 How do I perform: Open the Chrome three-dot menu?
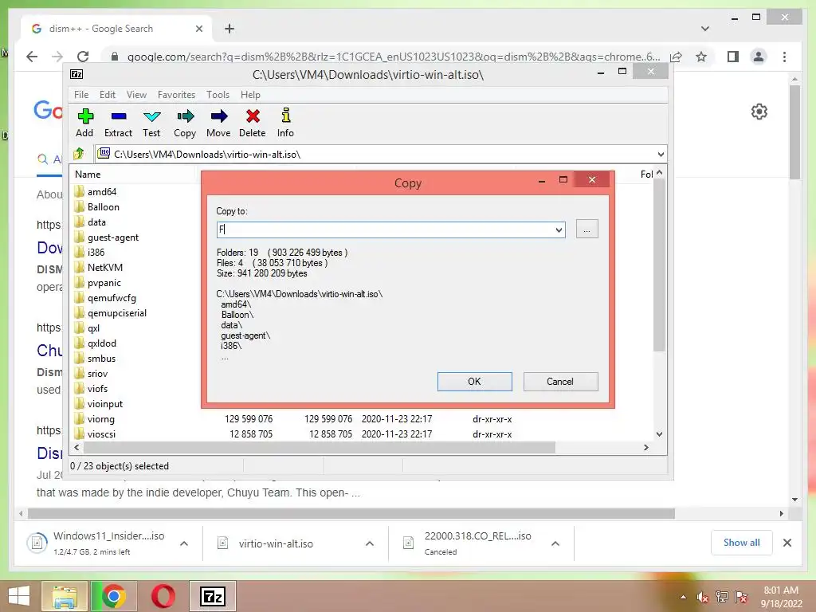(x=784, y=57)
